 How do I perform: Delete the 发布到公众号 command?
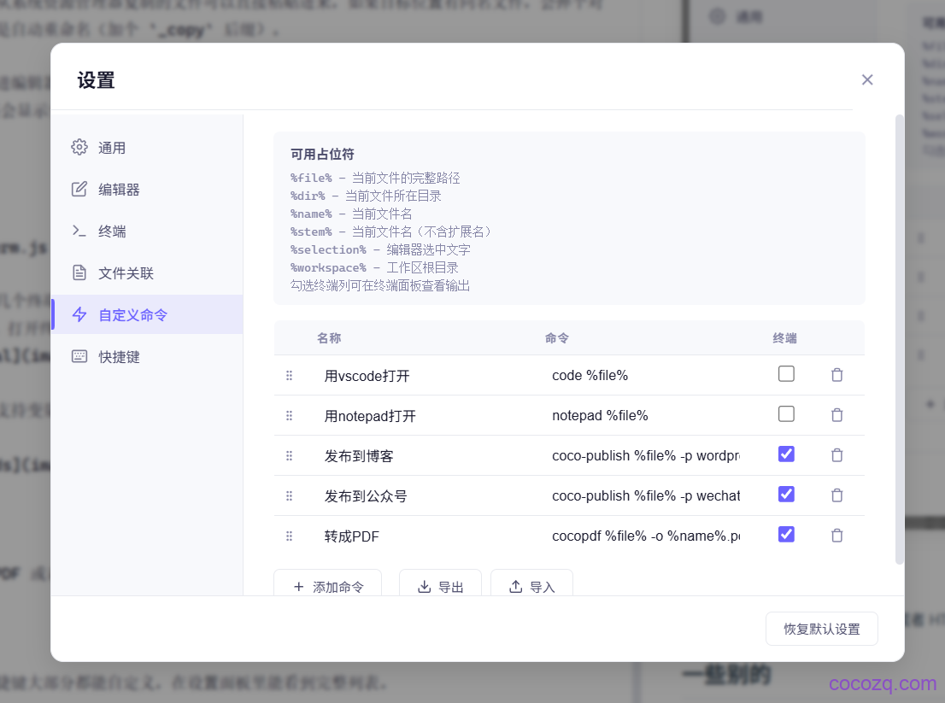point(836,495)
